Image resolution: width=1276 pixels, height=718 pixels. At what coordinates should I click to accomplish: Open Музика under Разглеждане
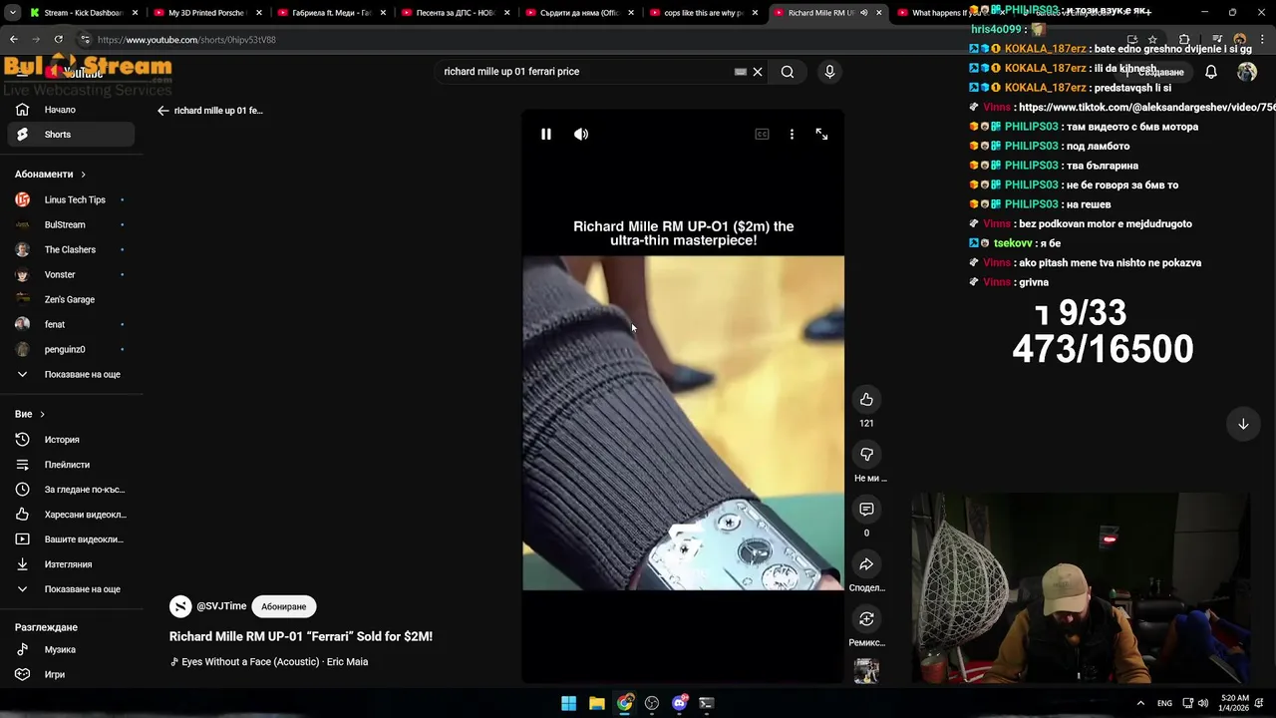[x=70, y=650]
